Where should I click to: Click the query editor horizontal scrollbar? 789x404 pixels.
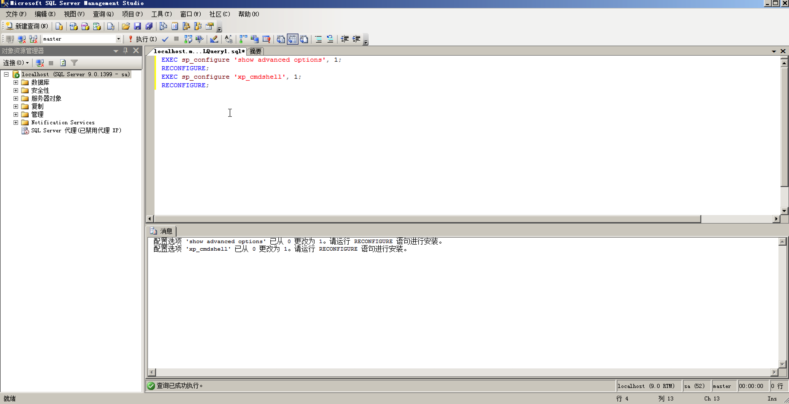[x=427, y=219]
